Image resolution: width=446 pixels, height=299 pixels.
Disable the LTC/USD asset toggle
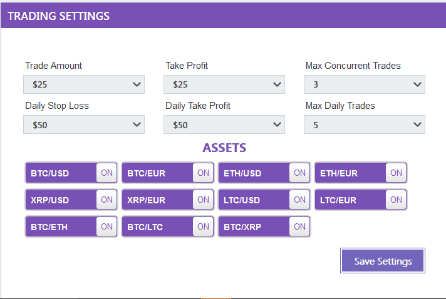(x=299, y=200)
